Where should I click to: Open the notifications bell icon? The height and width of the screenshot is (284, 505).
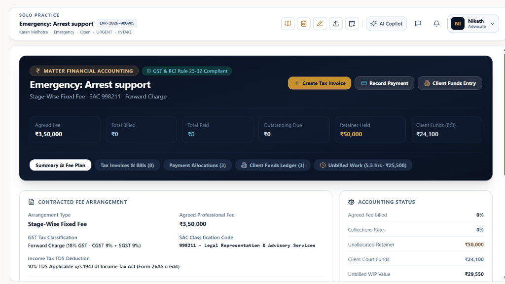436,24
